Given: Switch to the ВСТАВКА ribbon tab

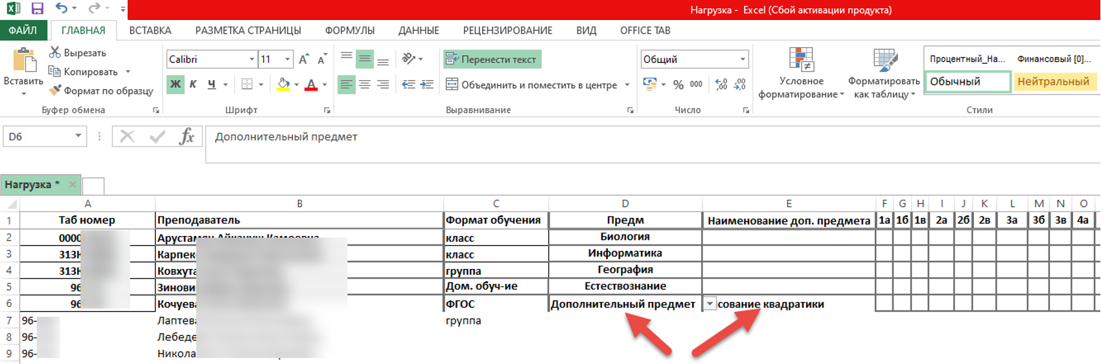Looking at the screenshot, I should [x=150, y=30].
